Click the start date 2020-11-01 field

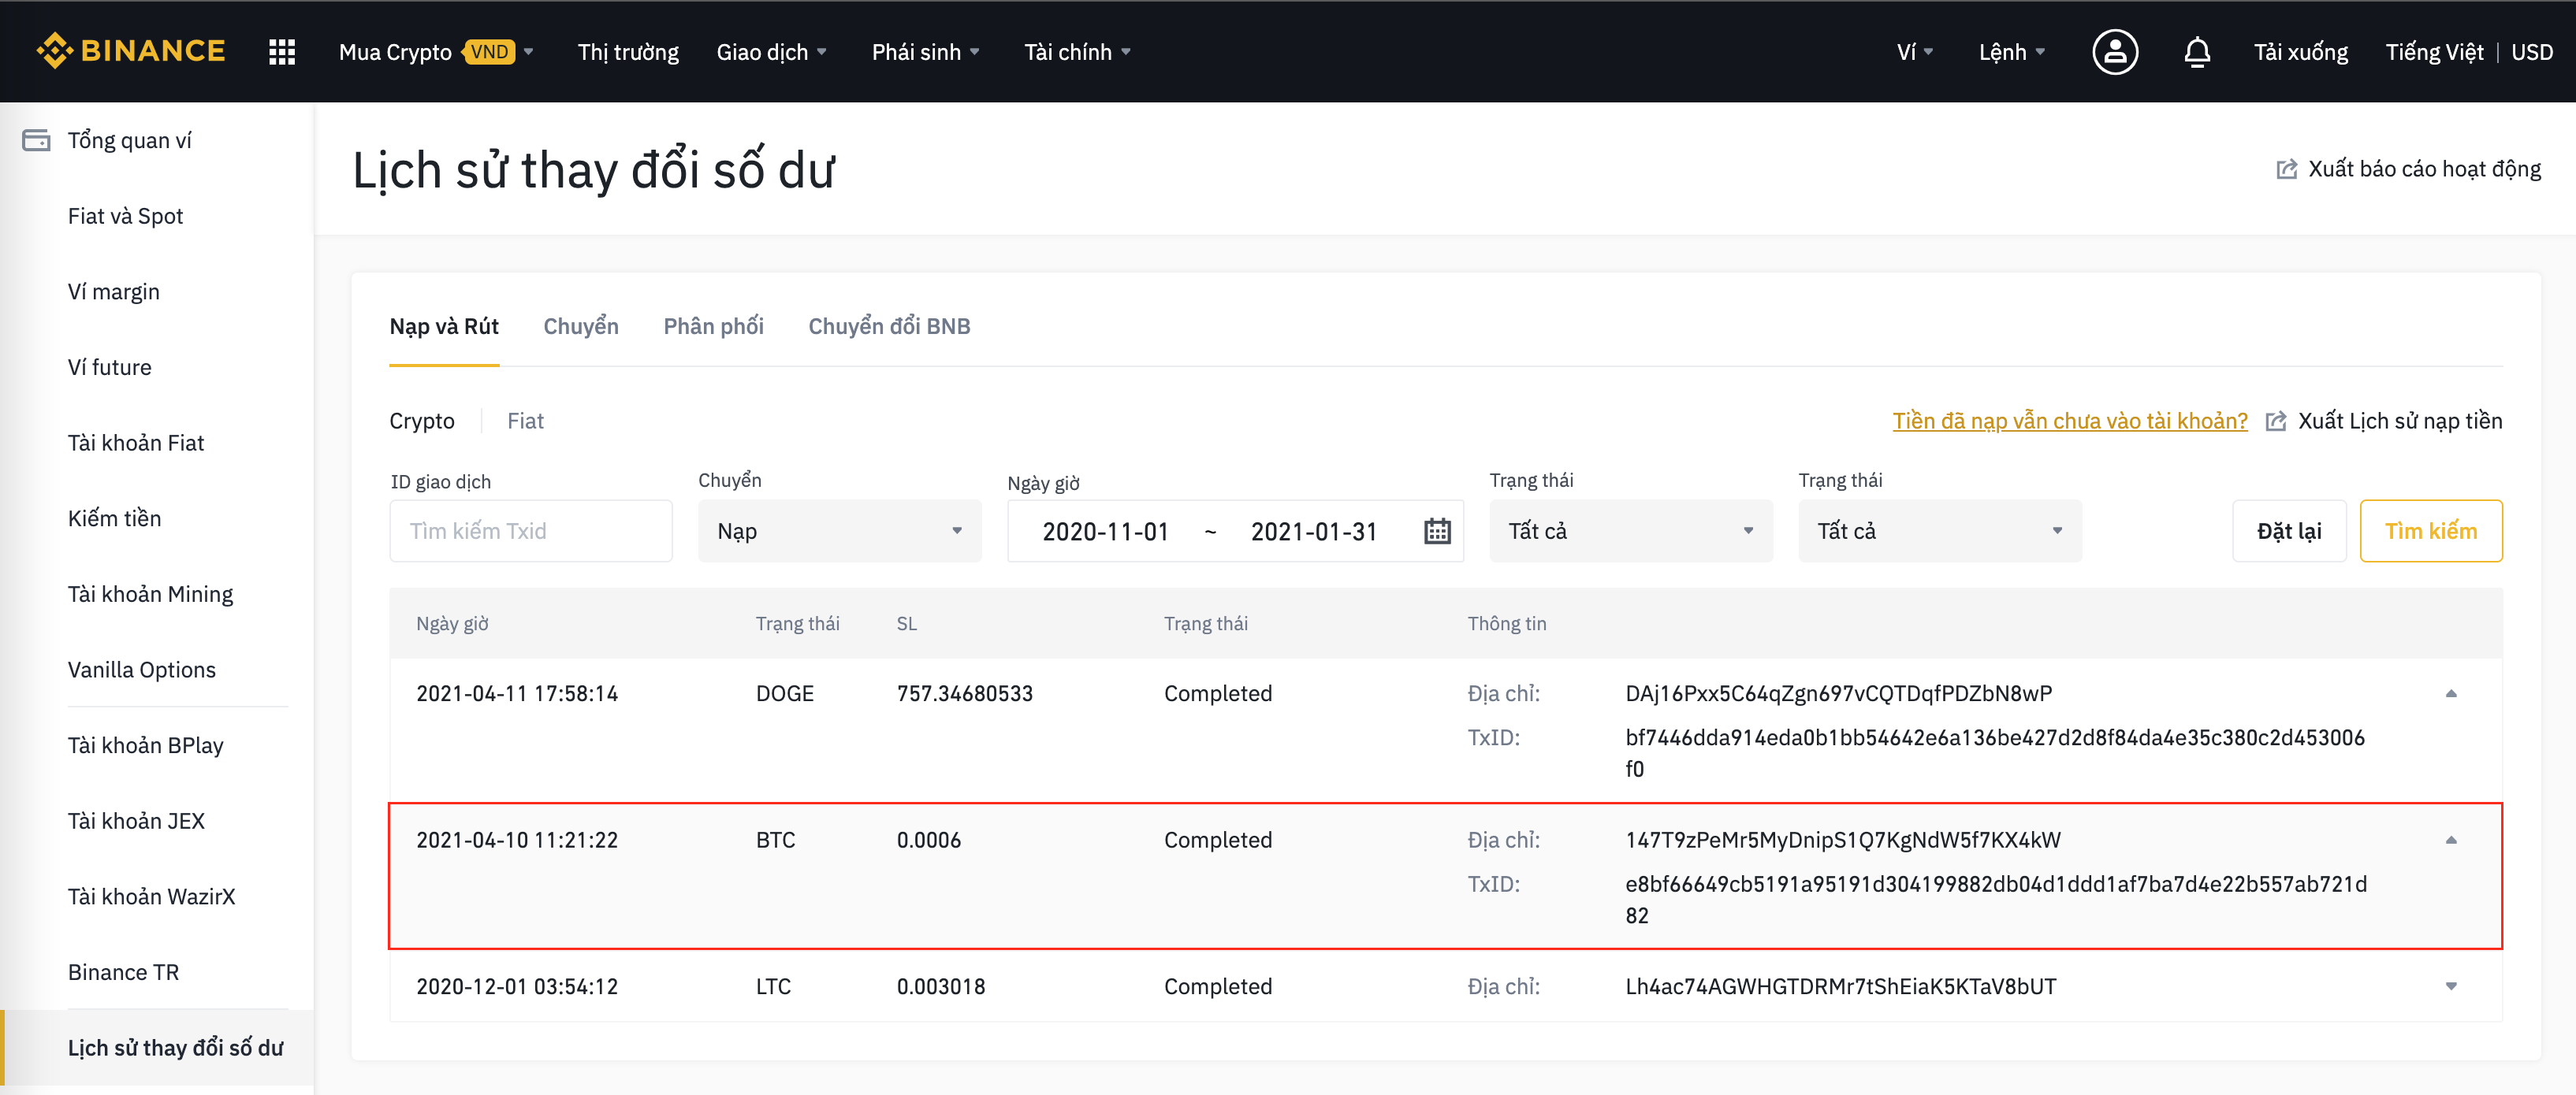(x=1105, y=532)
